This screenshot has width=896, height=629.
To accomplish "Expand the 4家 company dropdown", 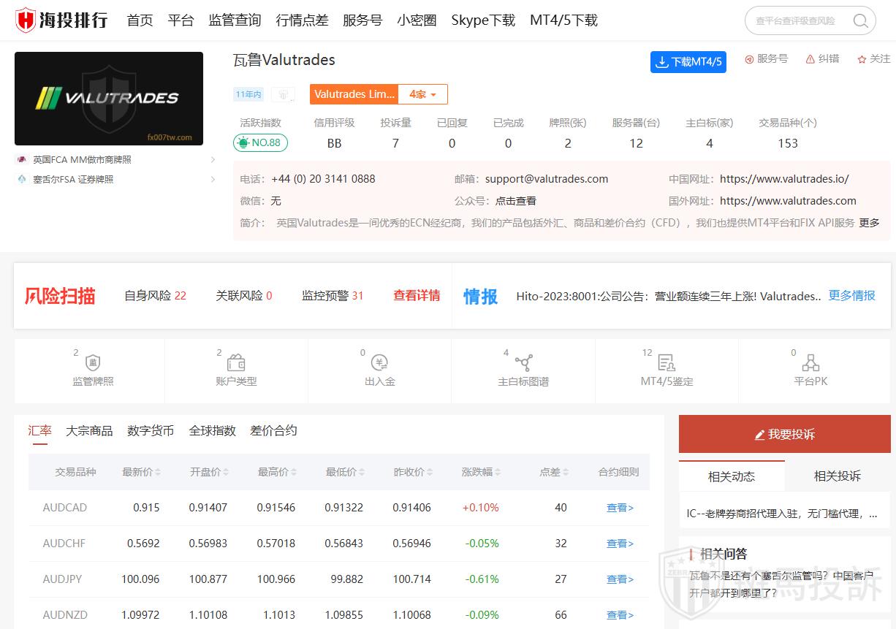I will 422,94.
